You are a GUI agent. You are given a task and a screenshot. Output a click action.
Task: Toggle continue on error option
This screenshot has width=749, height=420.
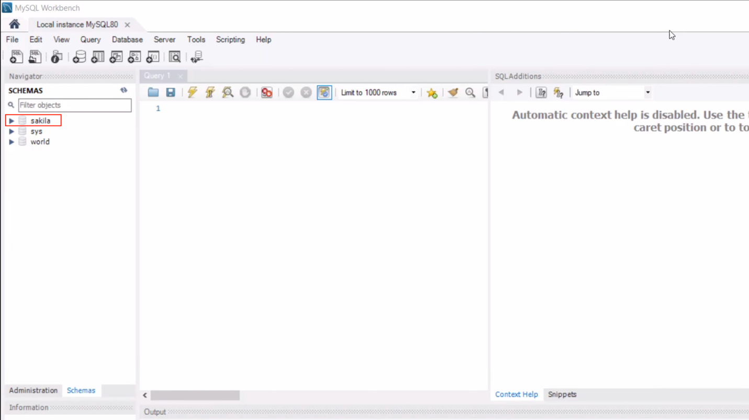point(267,93)
